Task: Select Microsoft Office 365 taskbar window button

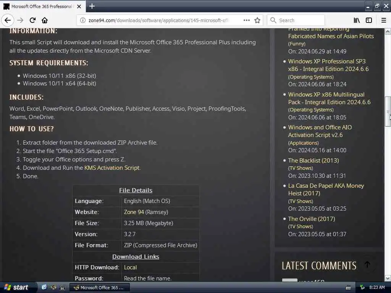Action: point(100,288)
